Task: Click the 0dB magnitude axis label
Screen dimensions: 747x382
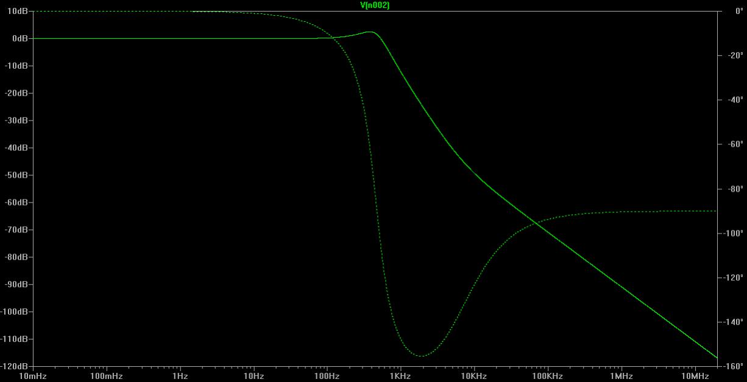Action: coord(19,38)
